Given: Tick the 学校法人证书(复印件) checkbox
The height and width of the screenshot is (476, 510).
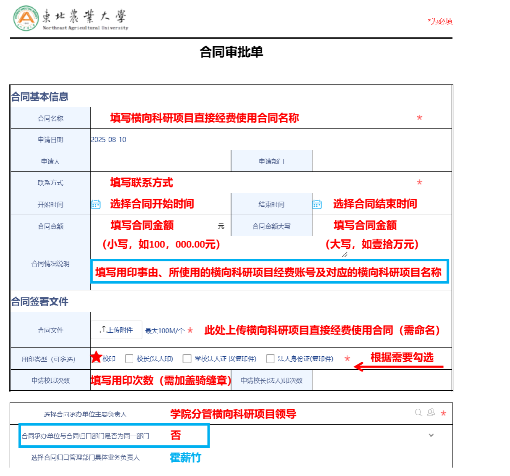Looking at the screenshot, I should pos(187,359).
